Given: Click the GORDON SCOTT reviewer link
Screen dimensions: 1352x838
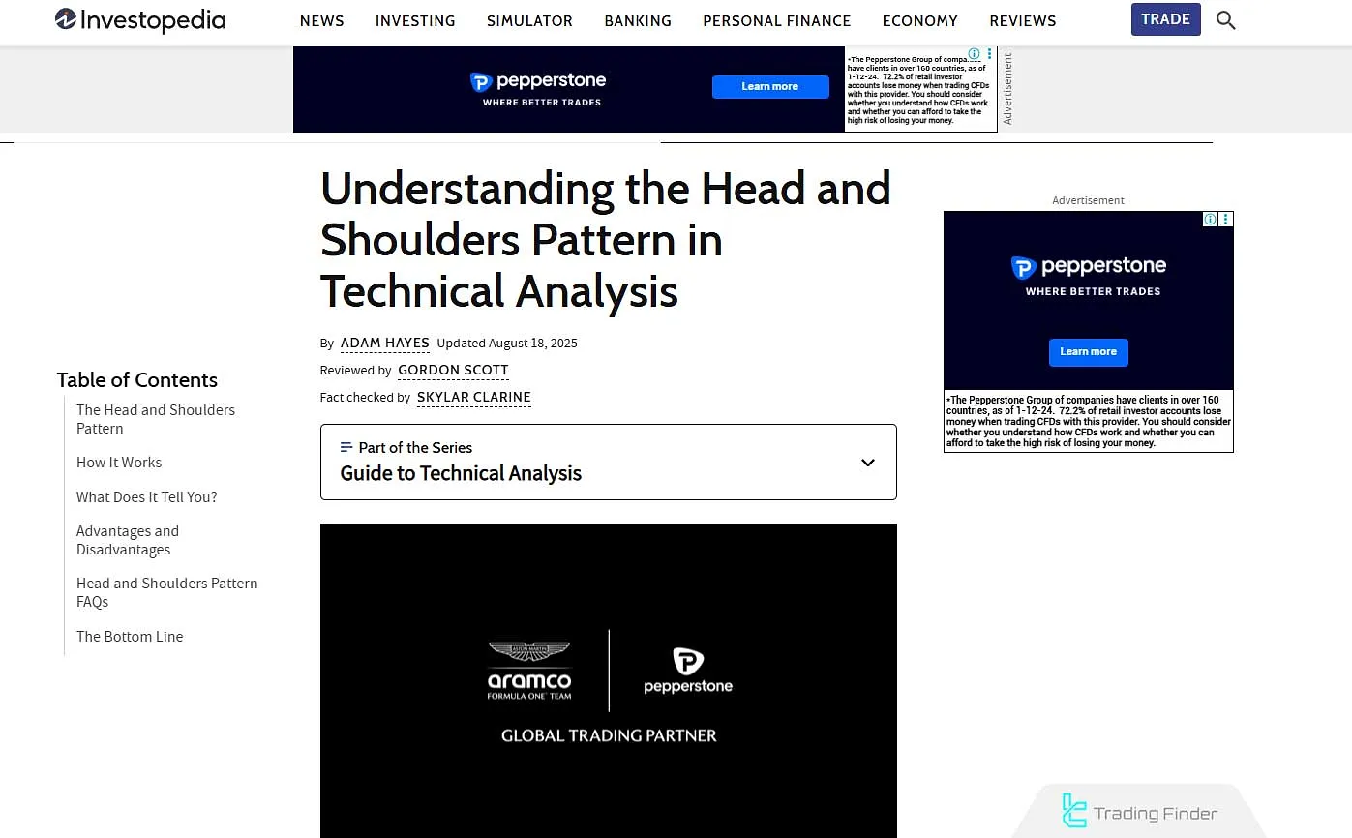Looking at the screenshot, I should point(453,370).
